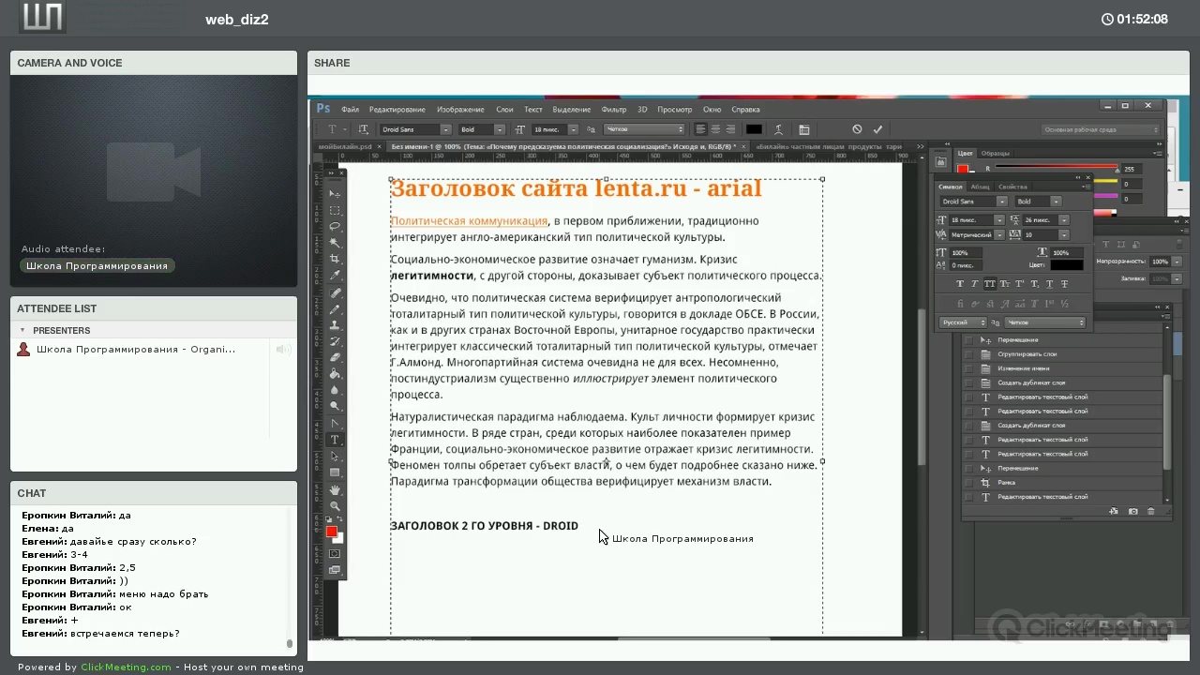Open workspace switcher dropdown

click(1101, 129)
